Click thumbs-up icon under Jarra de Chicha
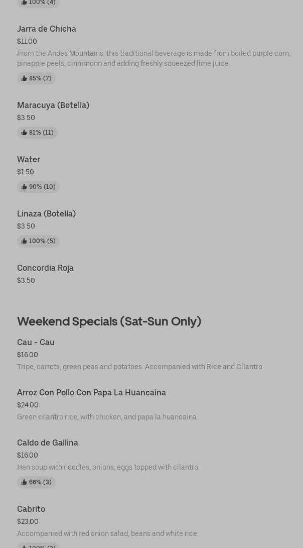This screenshot has width=303, height=548. pos(24,78)
